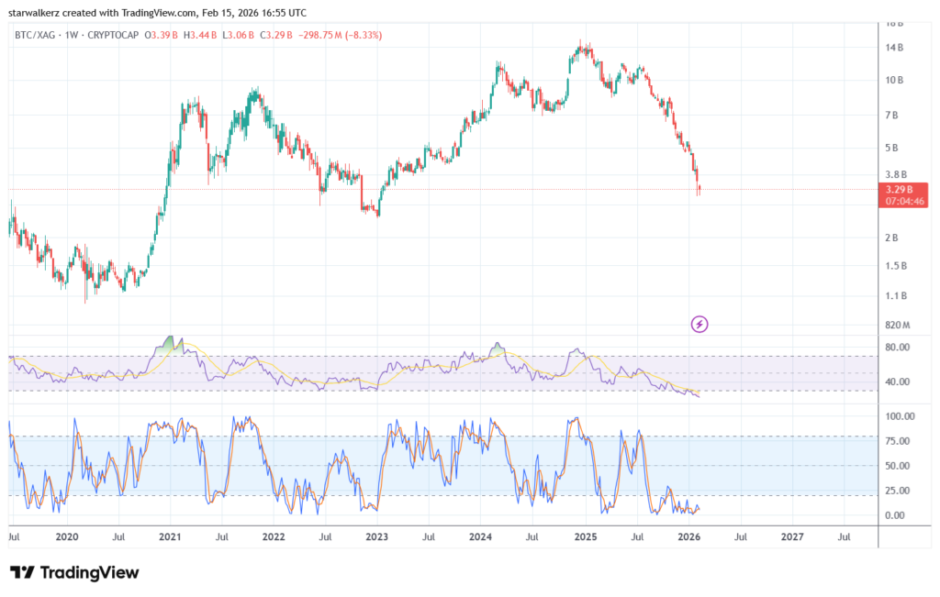940x597 pixels.
Task: Select the BTC/XAG symbol name in chart legend
Action: coord(32,35)
